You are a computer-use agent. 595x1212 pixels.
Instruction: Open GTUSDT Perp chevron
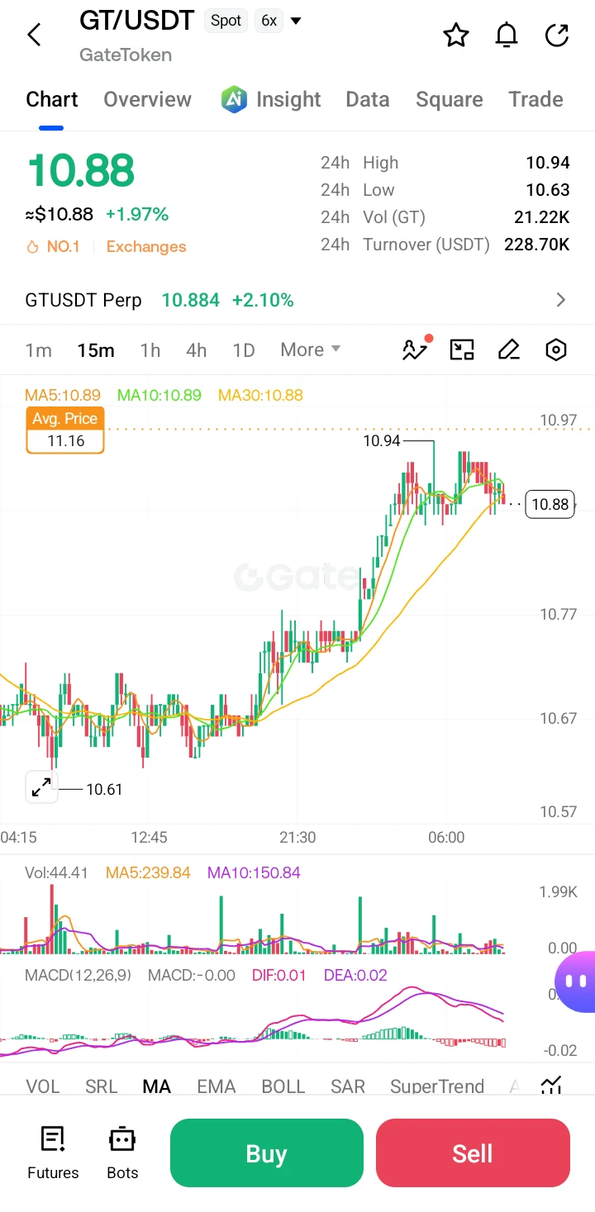(x=561, y=300)
